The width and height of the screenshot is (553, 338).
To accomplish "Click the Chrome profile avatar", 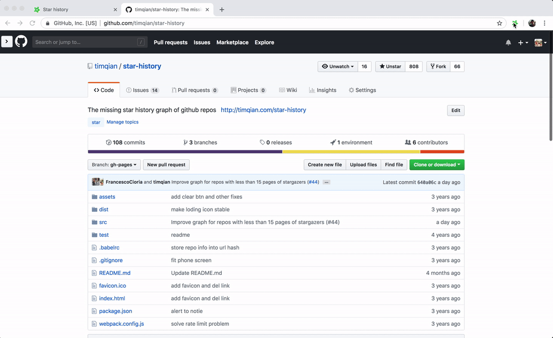I will click(532, 23).
